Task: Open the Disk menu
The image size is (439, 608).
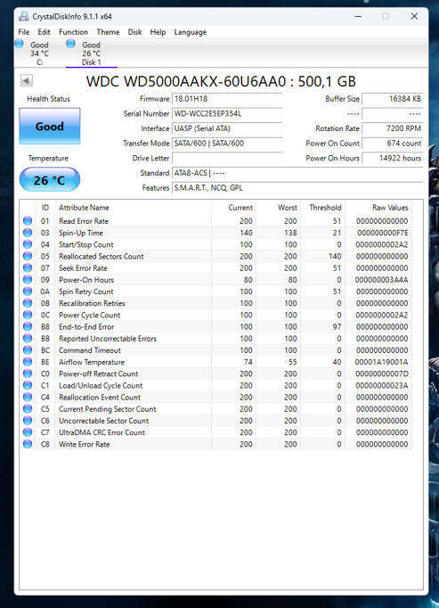Action: tap(134, 32)
